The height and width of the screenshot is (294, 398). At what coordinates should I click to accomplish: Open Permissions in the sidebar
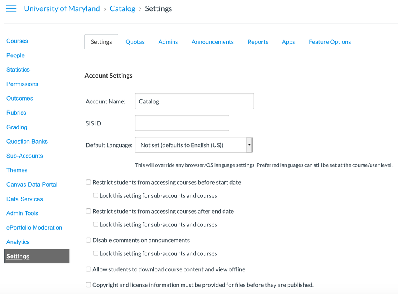[x=22, y=84]
